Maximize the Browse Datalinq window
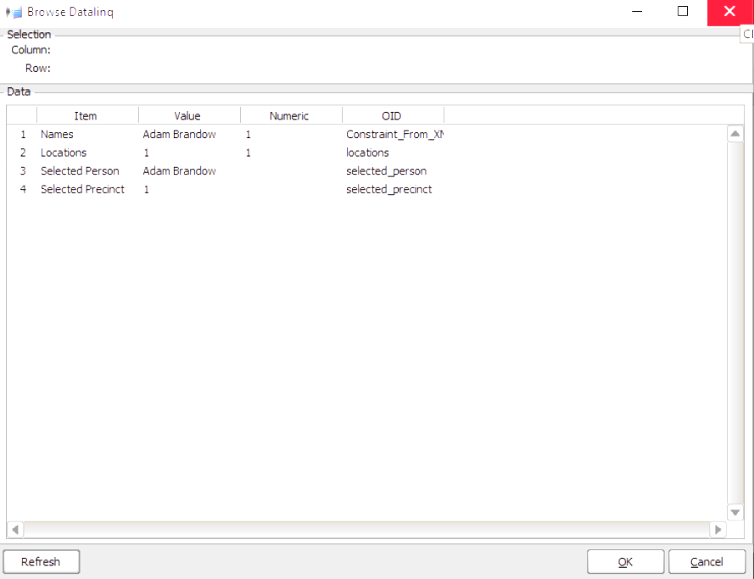Viewport: 754px width, 579px height. pyautogui.click(x=683, y=11)
